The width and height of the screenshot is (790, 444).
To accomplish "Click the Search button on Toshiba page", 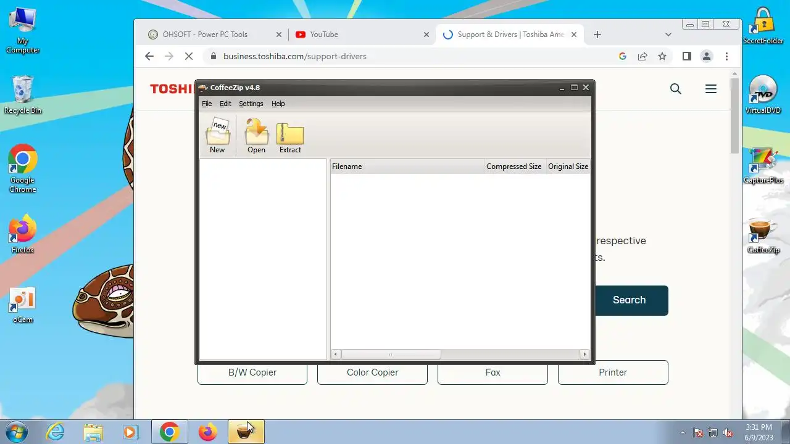I will [x=630, y=300].
